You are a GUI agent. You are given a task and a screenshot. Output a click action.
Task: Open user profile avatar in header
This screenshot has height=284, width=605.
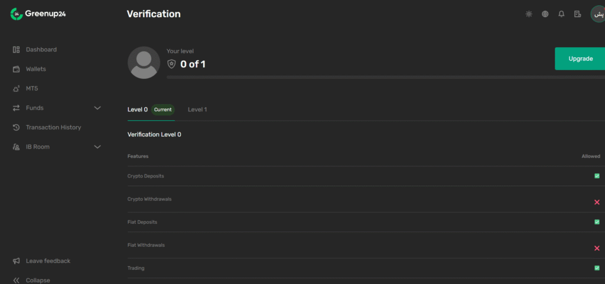[598, 14]
